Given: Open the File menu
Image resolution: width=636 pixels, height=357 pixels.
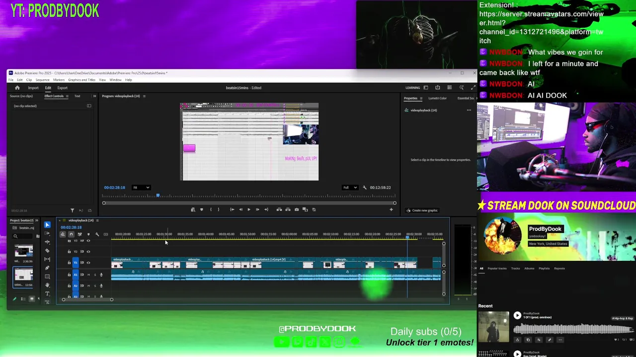Looking at the screenshot, I should click(11, 80).
